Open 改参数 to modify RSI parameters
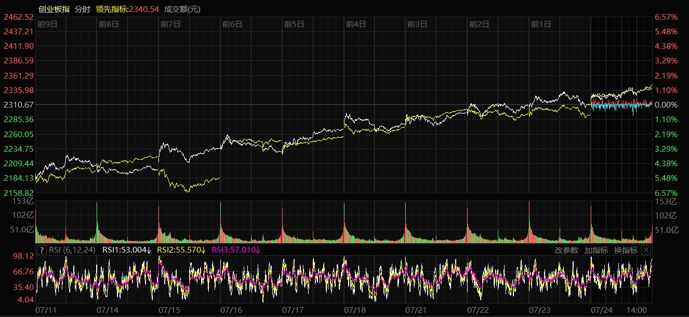 (566, 250)
